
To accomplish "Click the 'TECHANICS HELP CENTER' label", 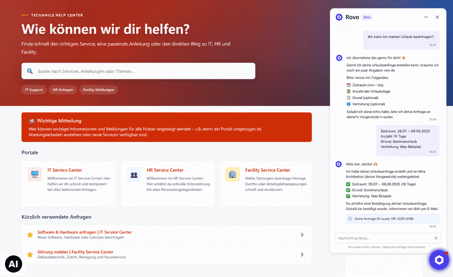I will [57, 15].
